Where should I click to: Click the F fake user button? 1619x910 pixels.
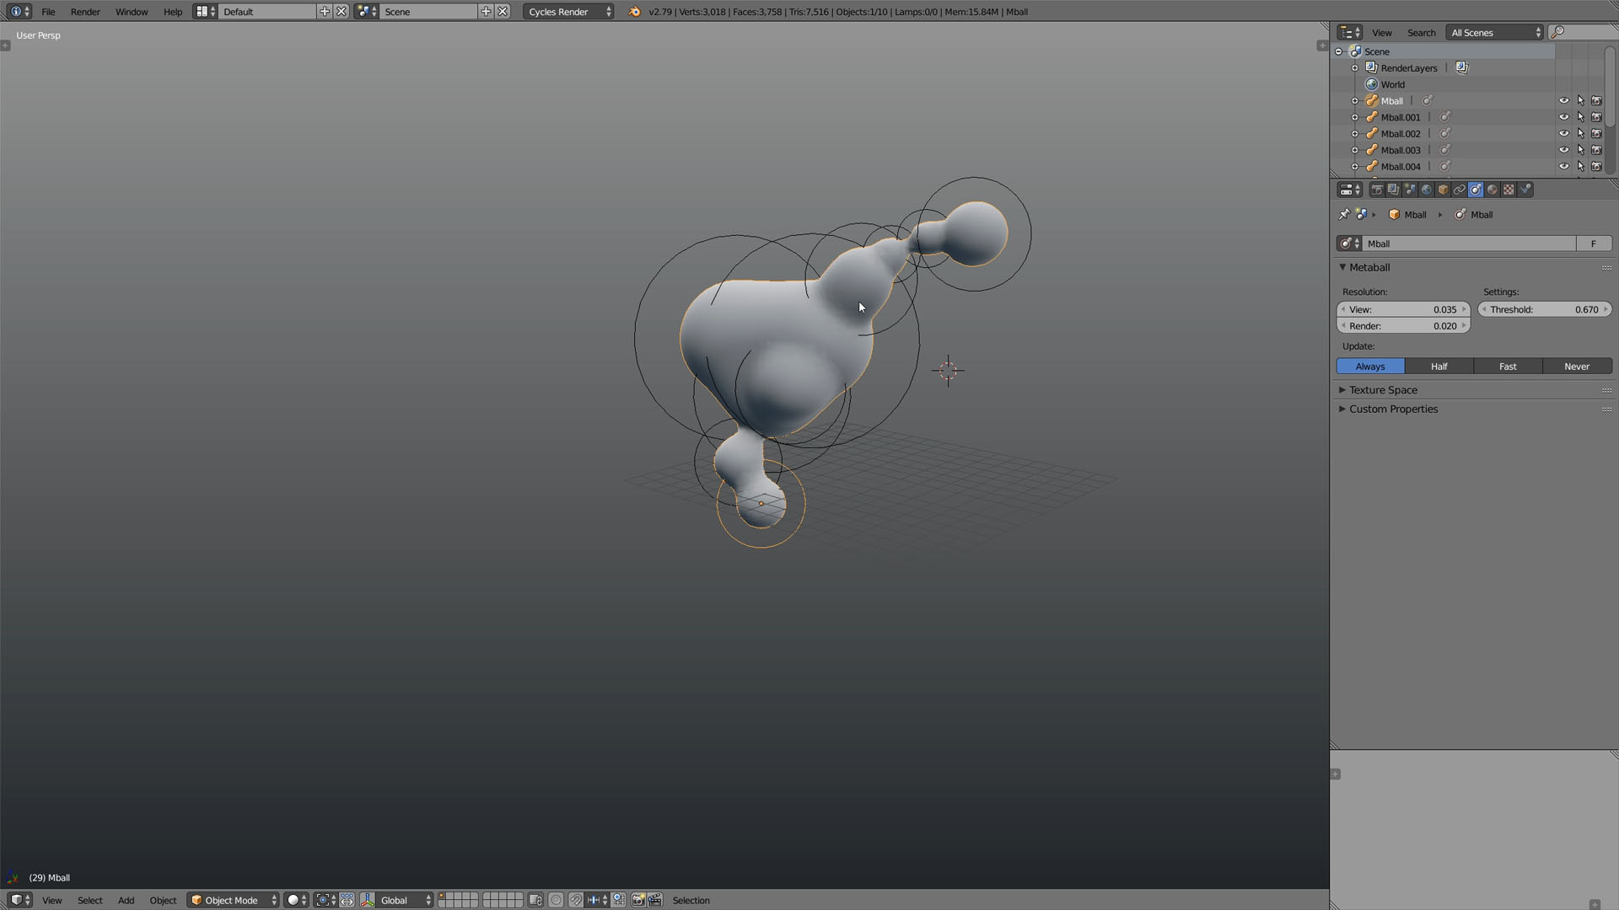click(1594, 244)
